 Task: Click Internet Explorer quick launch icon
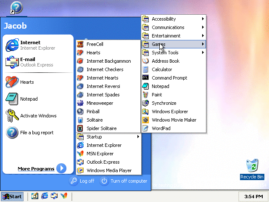45,196
